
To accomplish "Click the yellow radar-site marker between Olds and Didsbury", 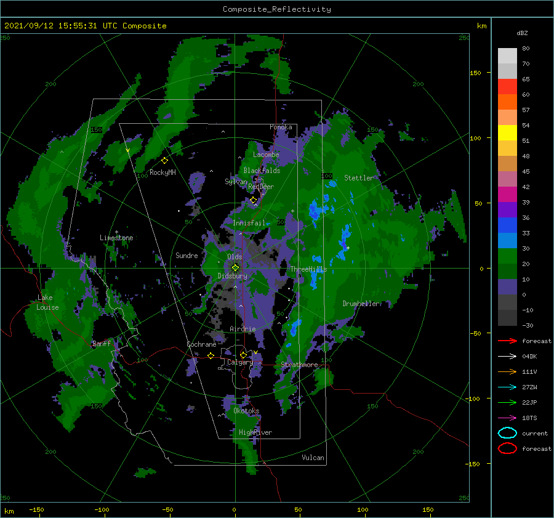I will click(x=235, y=268).
